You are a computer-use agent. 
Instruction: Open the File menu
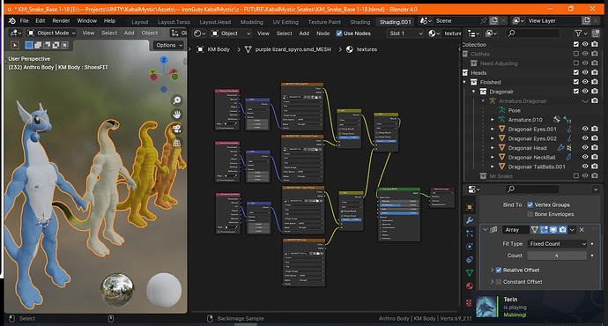[x=25, y=21]
